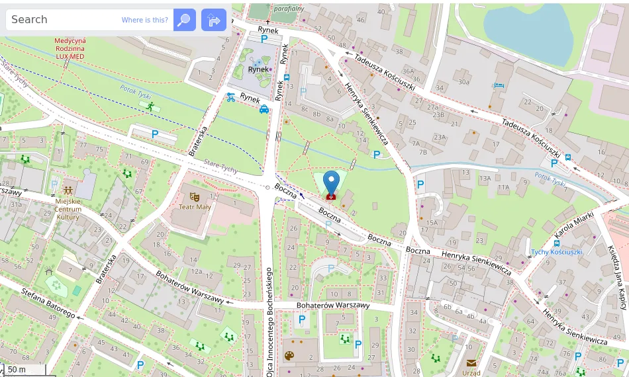Click the 'Where is this?' link
The image size is (629, 377).
tap(145, 20)
